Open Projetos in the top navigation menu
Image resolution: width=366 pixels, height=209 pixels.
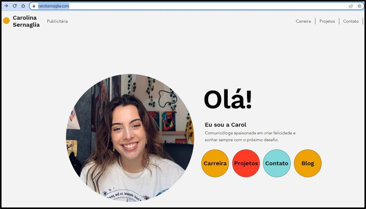pos(327,21)
